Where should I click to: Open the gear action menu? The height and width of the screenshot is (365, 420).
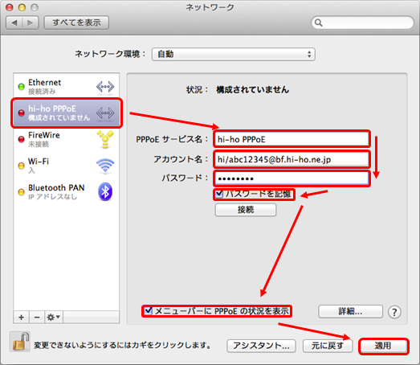54,318
